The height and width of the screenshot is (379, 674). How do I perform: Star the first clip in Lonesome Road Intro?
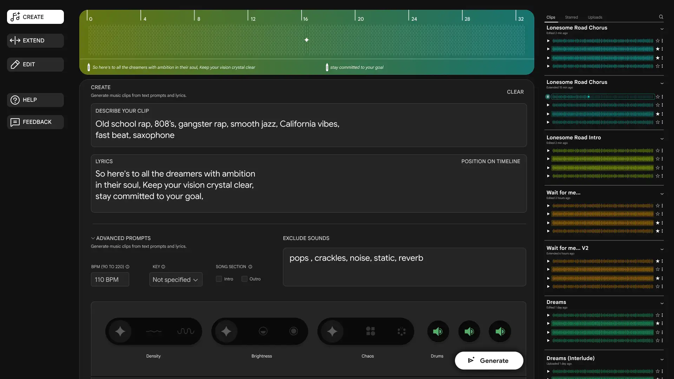tap(658, 151)
